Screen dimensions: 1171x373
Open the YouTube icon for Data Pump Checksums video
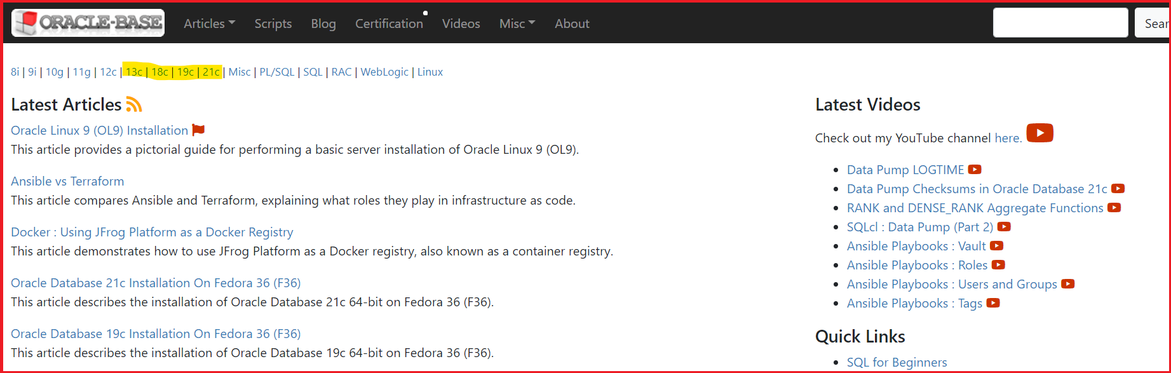point(1118,188)
